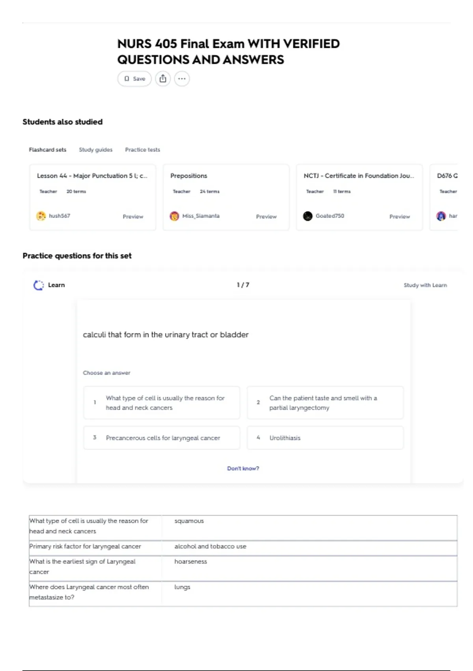Open the NCTJ Certificate in Foundation card

pyautogui.click(x=359, y=197)
